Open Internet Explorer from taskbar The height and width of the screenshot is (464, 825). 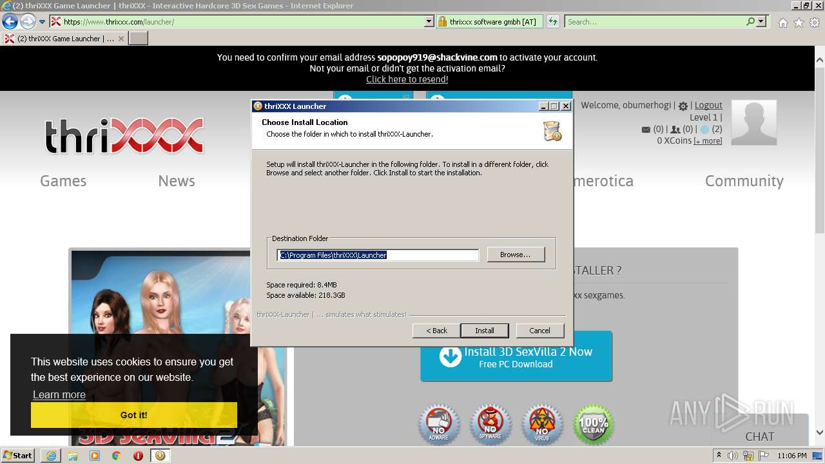click(x=52, y=455)
